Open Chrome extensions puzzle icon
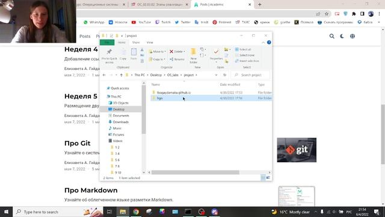 354,14
